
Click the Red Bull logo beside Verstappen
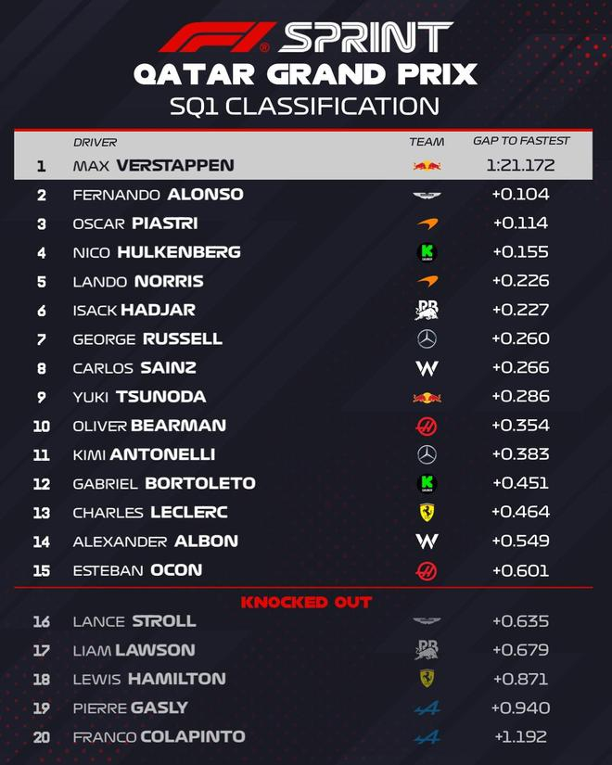pos(427,166)
